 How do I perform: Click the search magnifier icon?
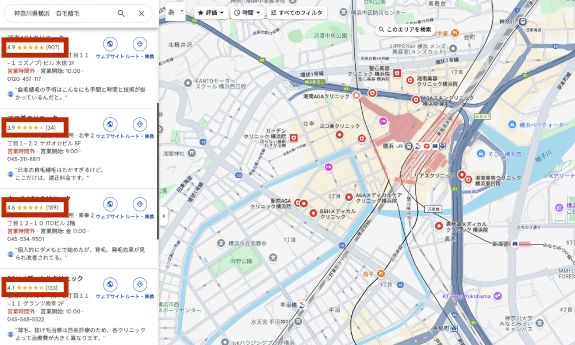pos(121,14)
